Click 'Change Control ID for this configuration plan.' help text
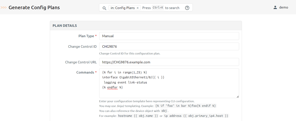This screenshot has height=121, width=296. coord(130,53)
